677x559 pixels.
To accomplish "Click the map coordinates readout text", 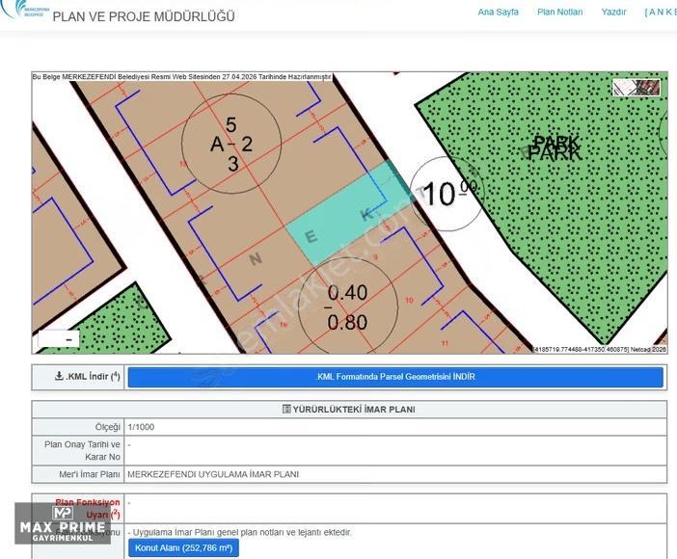I will [600, 349].
